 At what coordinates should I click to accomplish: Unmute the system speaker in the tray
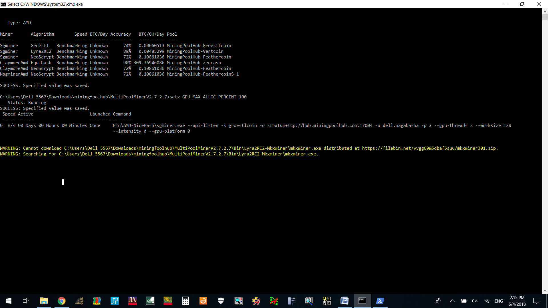(x=475, y=301)
